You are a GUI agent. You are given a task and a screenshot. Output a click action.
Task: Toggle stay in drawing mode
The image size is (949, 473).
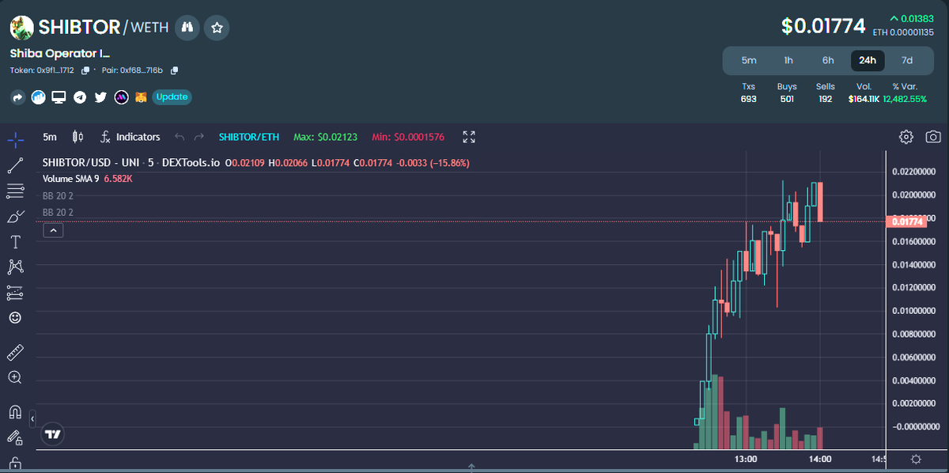click(15, 437)
